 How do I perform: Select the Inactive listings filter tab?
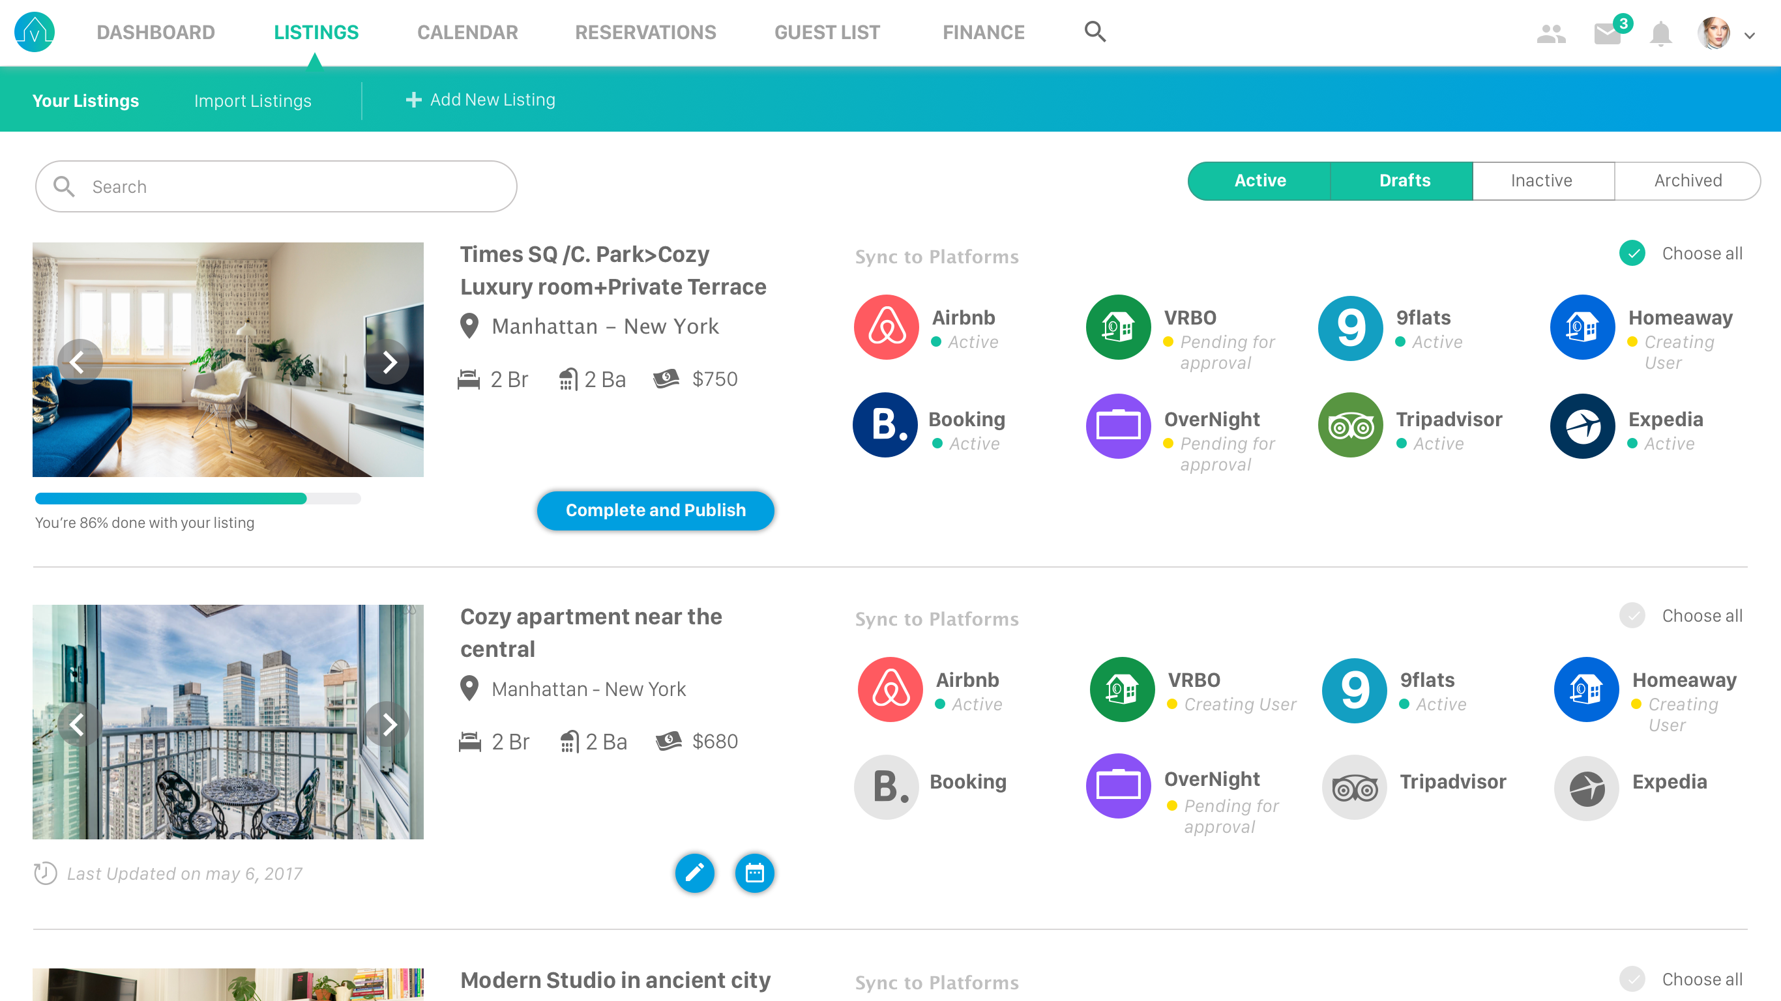pyautogui.click(x=1542, y=181)
